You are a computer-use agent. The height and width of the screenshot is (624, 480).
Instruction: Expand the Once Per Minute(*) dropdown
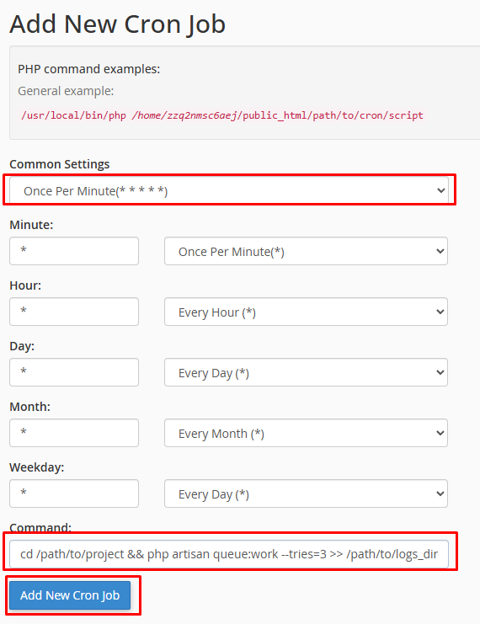coord(306,251)
